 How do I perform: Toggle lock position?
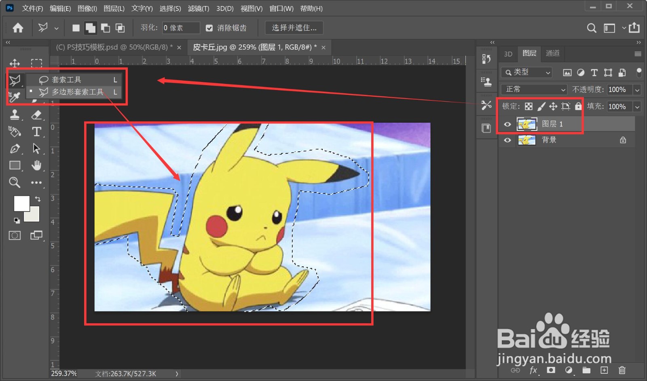click(553, 106)
